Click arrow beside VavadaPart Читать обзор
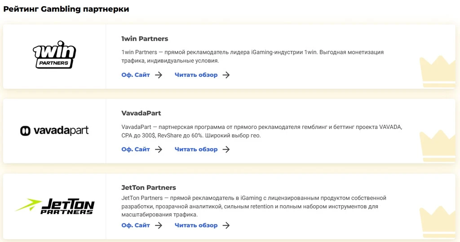460x242 pixels. 226,150
